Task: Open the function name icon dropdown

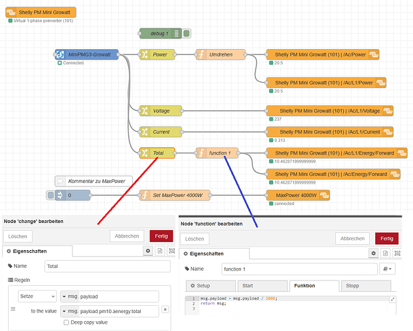Action: pyautogui.click(x=386, y=269)
